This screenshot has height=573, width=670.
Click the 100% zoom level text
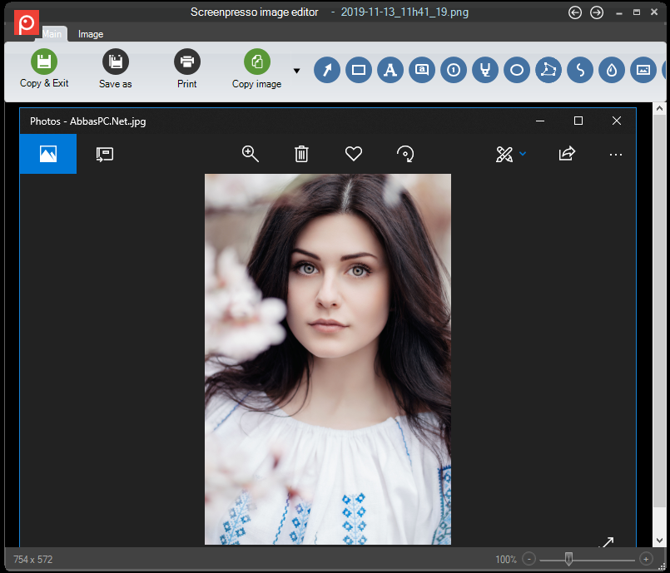506,560
